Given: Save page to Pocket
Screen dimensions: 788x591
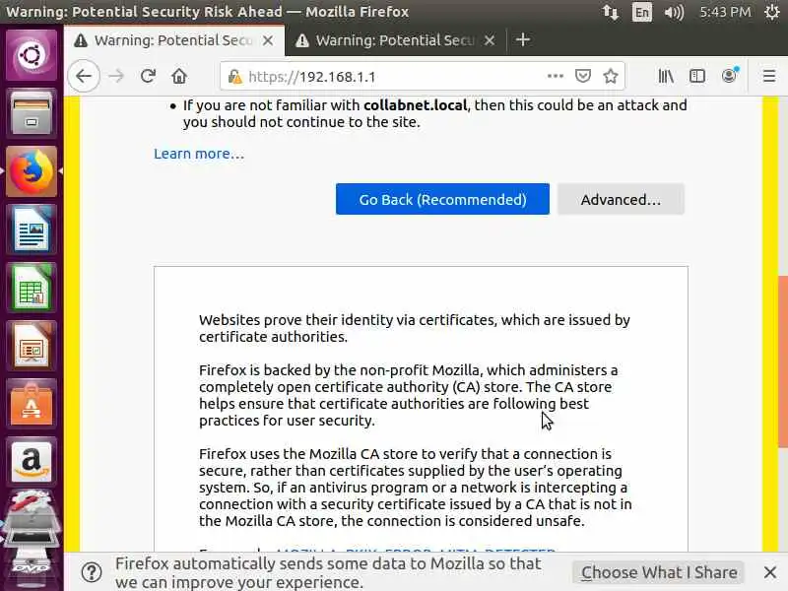Looking at the screenshot, I should pyautogui.click(x=582, y=77).
